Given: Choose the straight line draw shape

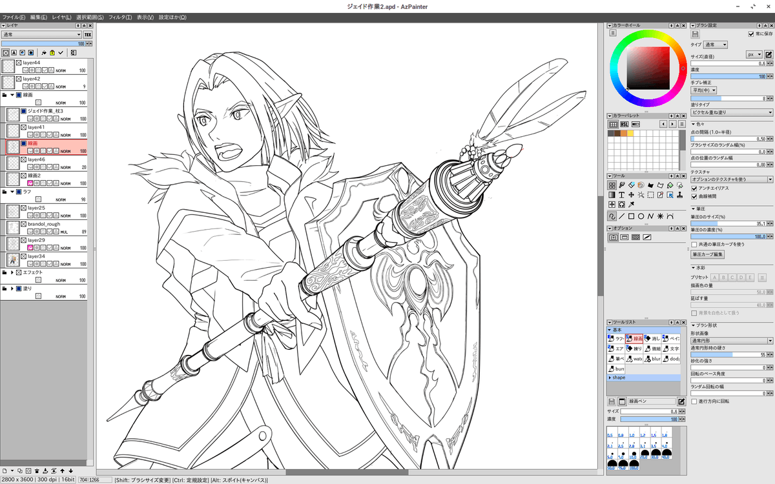Looking at the screenshot, I should [621, 216].
